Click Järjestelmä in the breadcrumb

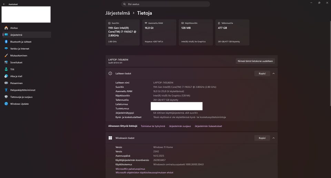click(118, 13)
